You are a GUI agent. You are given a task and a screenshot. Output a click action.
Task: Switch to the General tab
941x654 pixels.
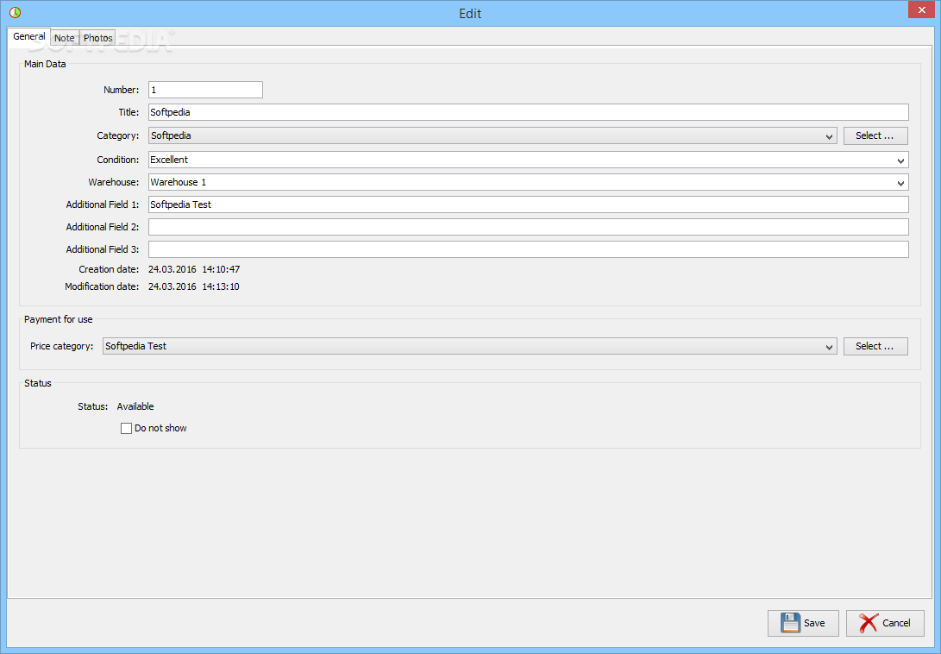click(x=28, y=36)
